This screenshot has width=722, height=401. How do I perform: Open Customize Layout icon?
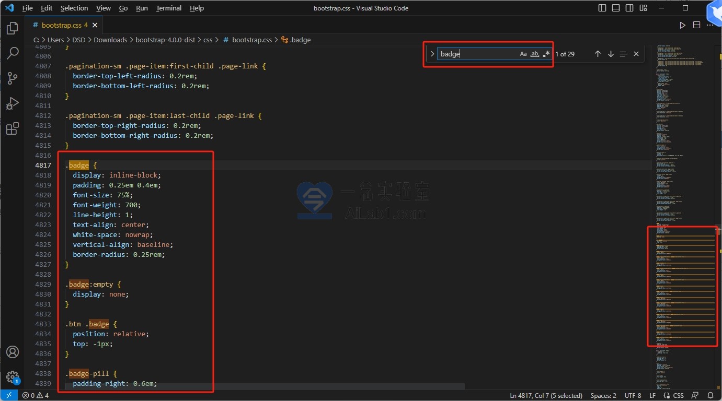coord(643,8)
